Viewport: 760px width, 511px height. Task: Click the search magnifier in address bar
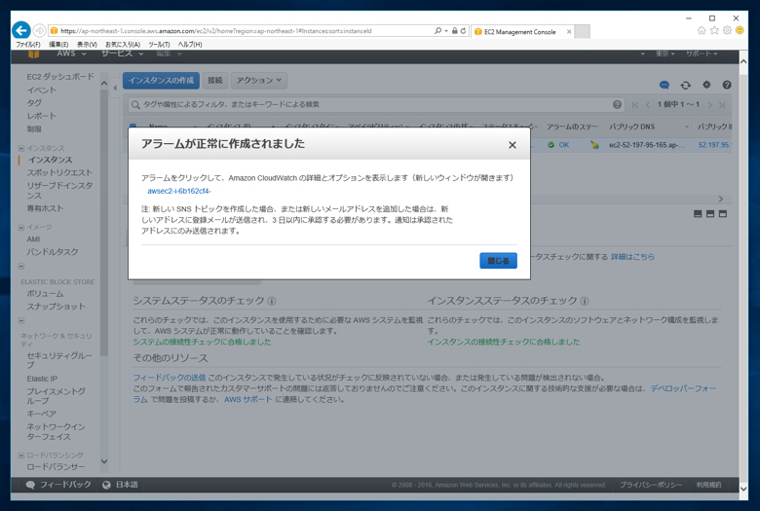click(x=437, y=30)
